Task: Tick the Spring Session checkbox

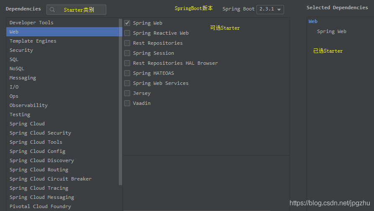Action: point(127,53)
